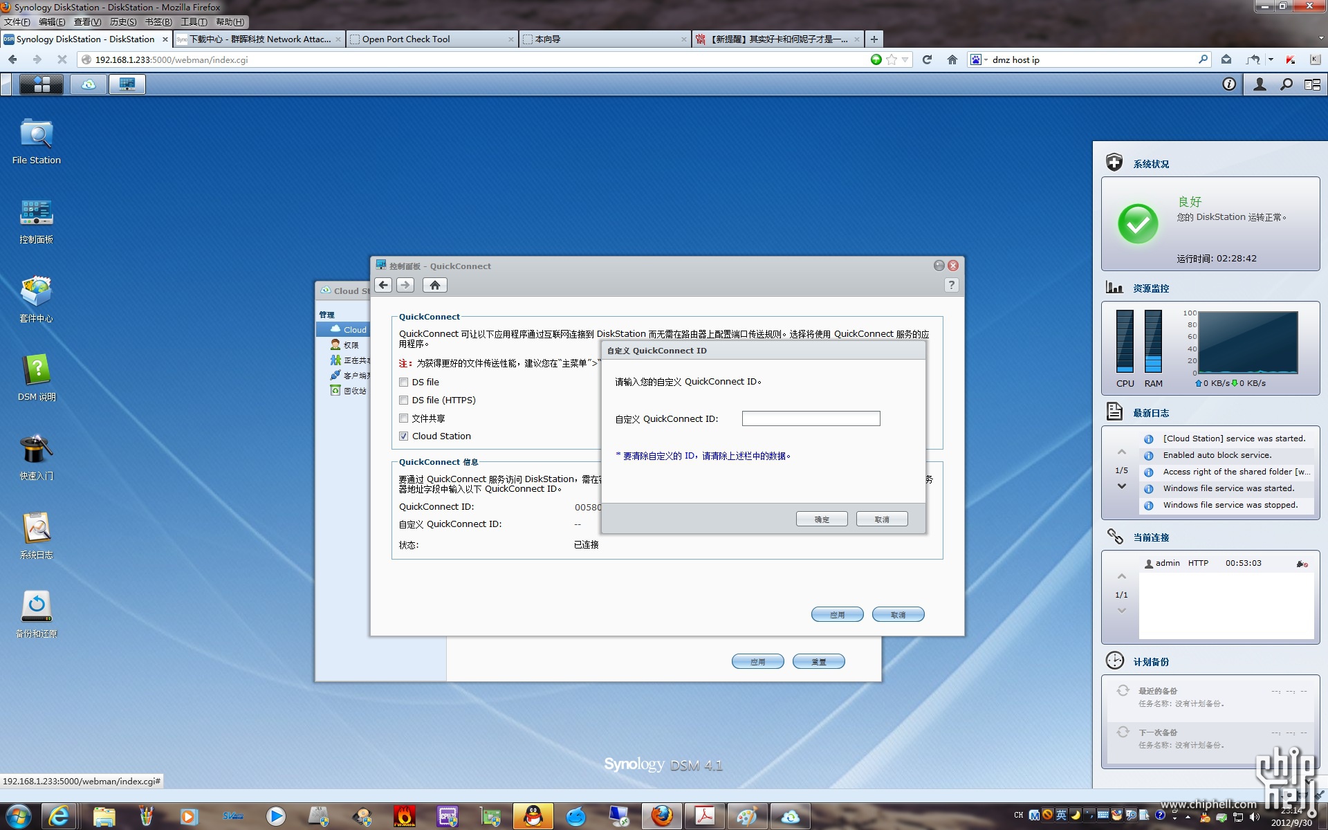The height and width of the screenshot is (830, 1328).
Task: Bookmark this page with star icon
Action: pyautogui.click(x=892, y=59)
